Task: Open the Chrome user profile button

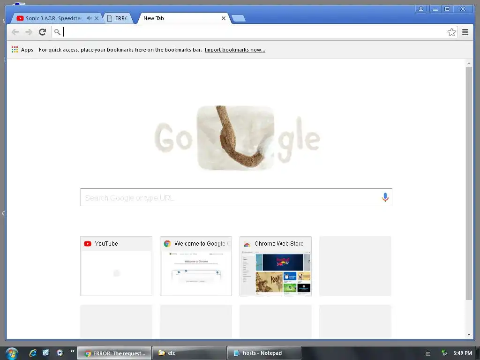Action: pyautogui.click(x=421, y=9)
